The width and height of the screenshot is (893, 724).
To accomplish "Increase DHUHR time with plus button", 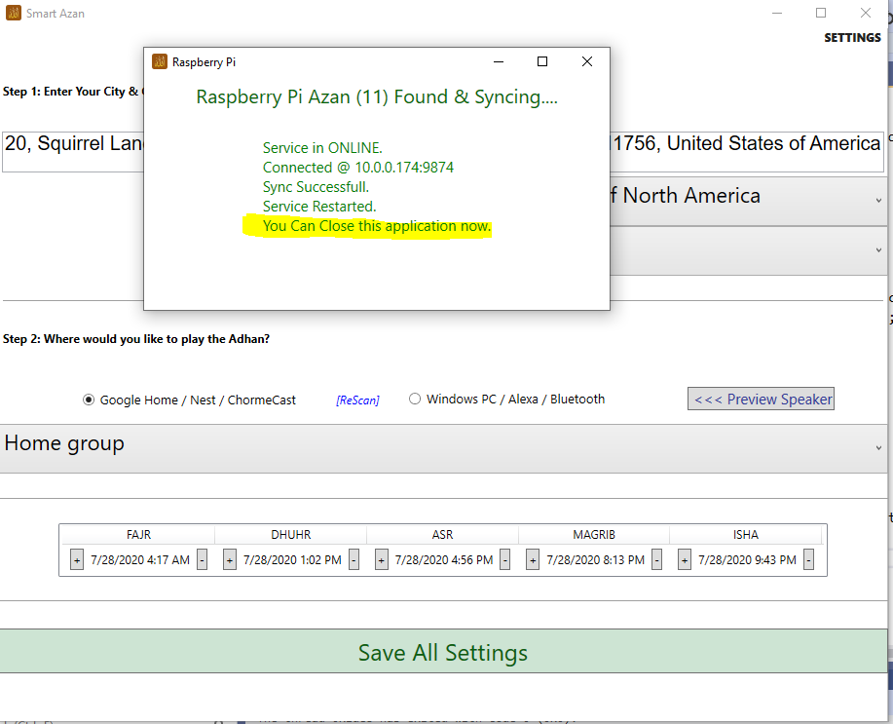I will click(229, 560).
